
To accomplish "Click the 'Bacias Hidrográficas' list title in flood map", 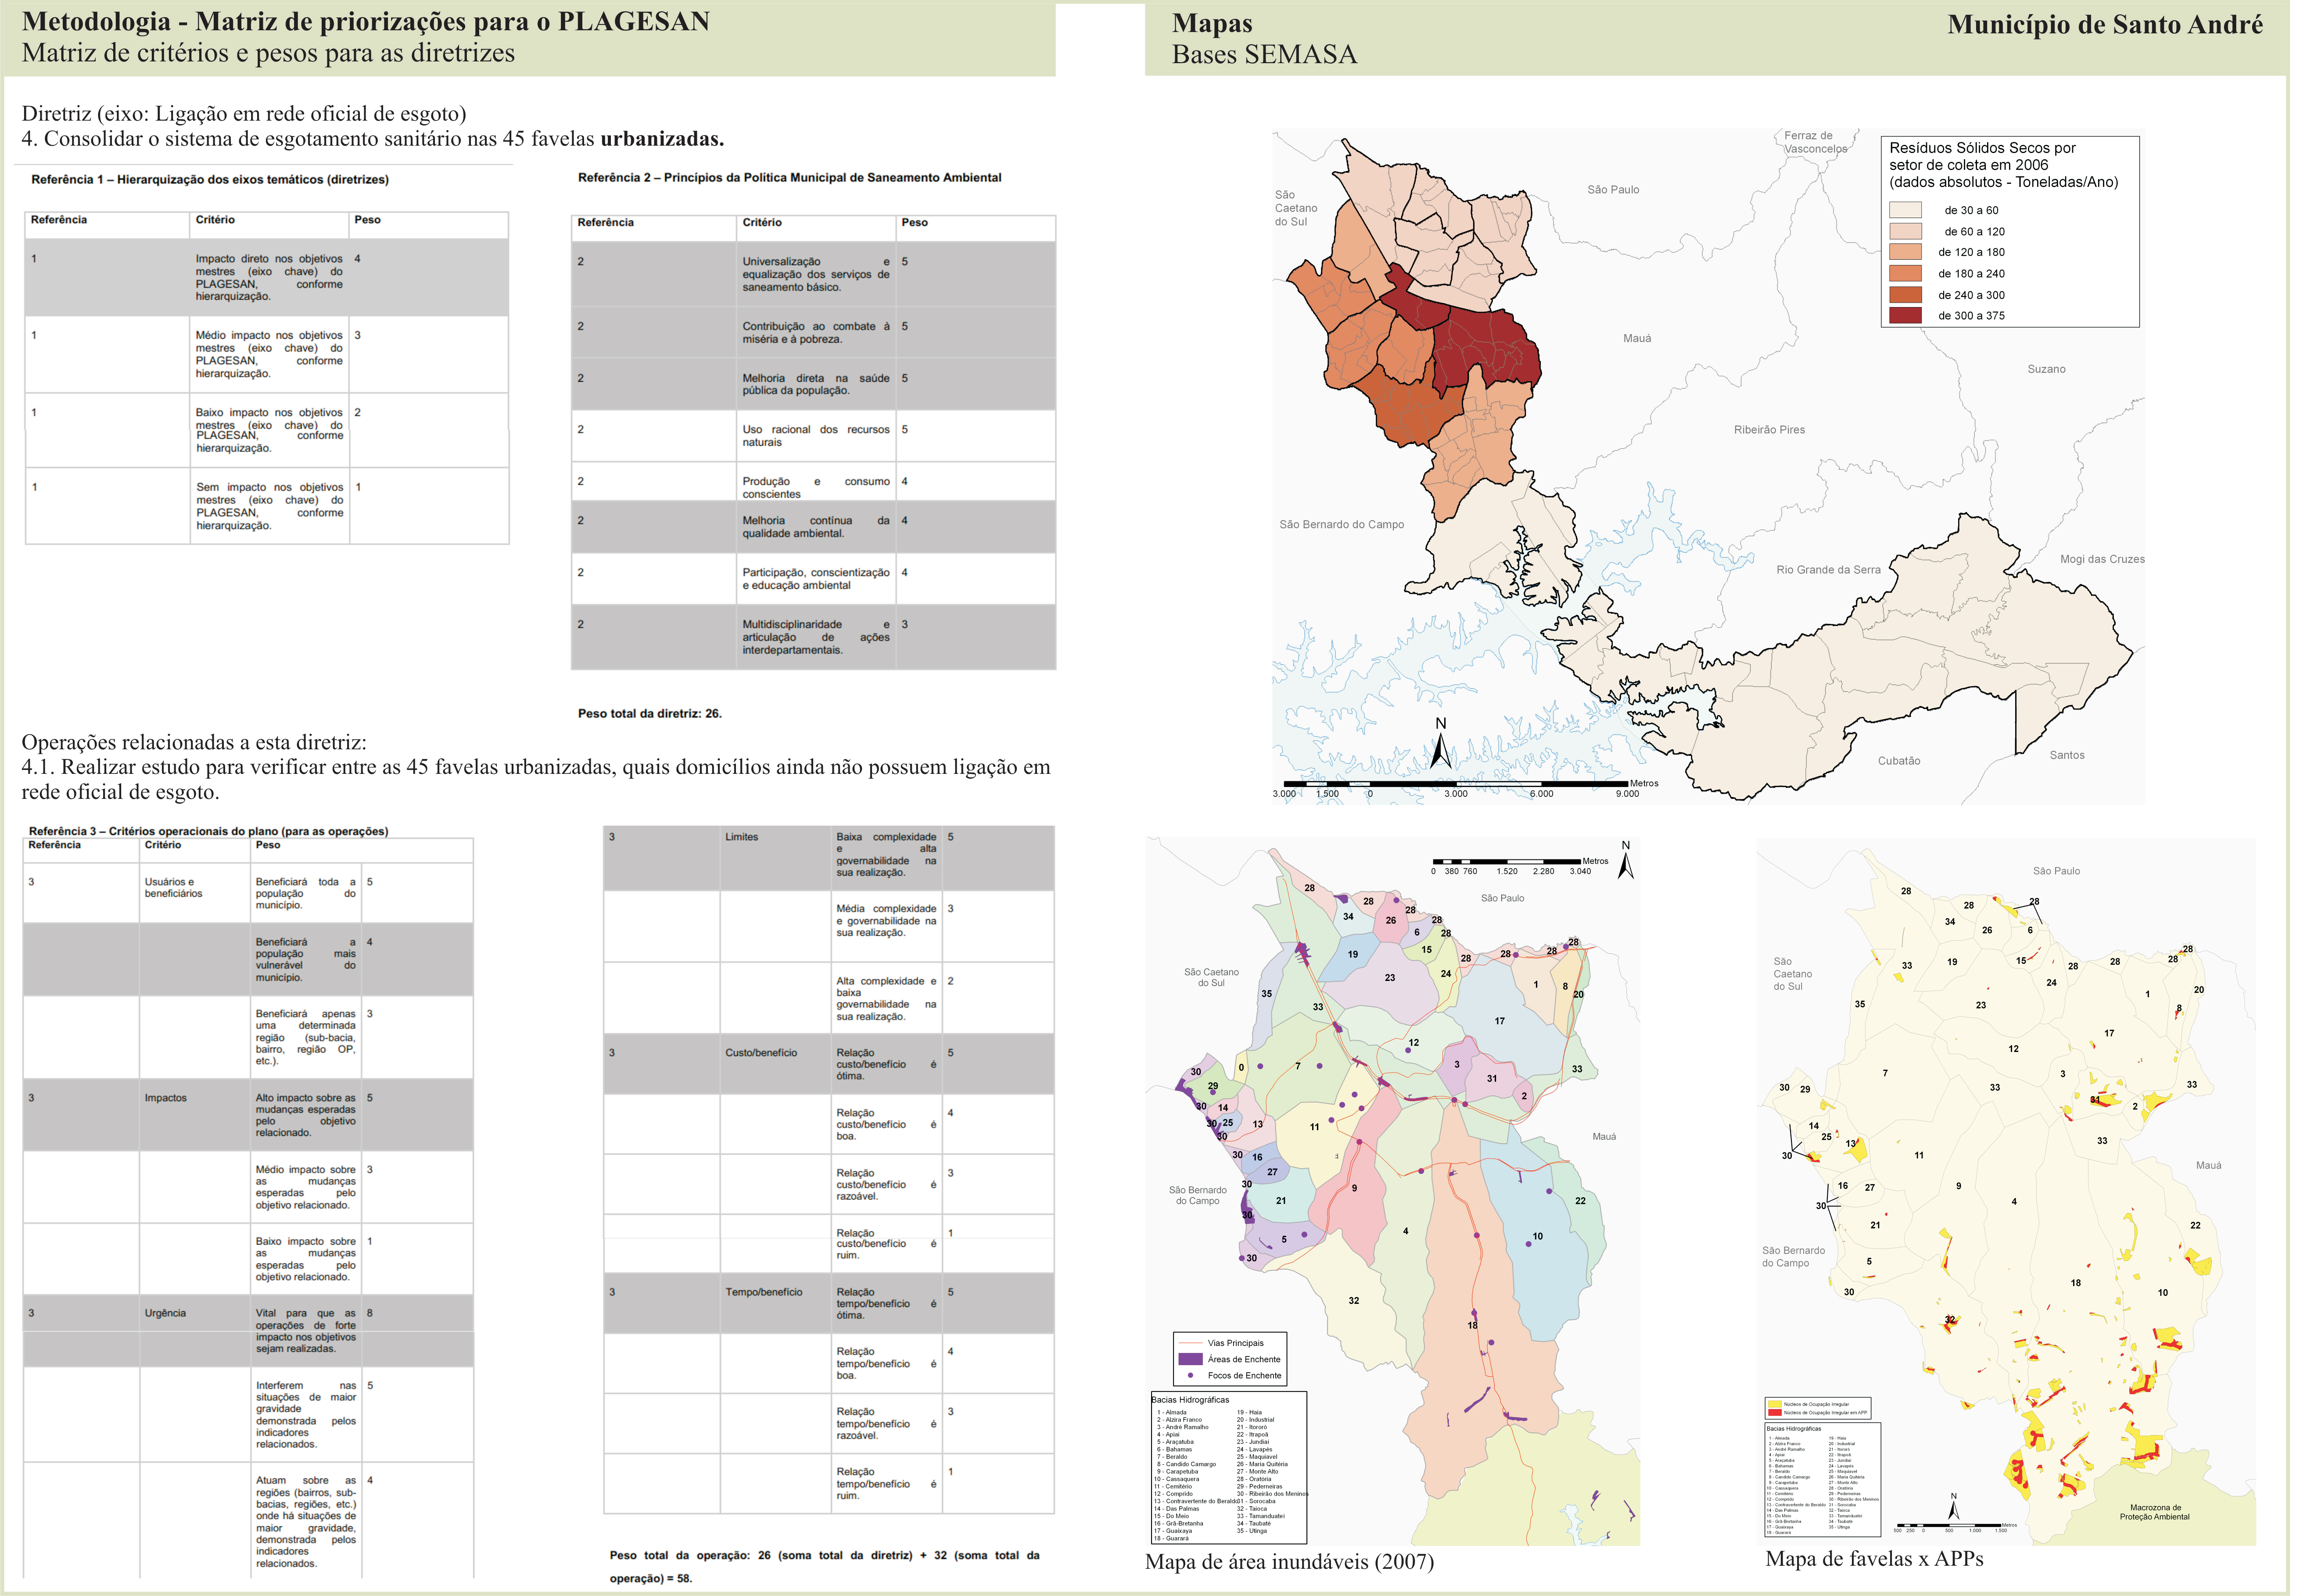I will [x=1190, y=1400].
